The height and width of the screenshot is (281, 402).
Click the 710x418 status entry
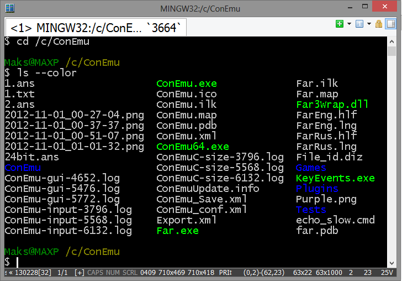pos(201,273)
